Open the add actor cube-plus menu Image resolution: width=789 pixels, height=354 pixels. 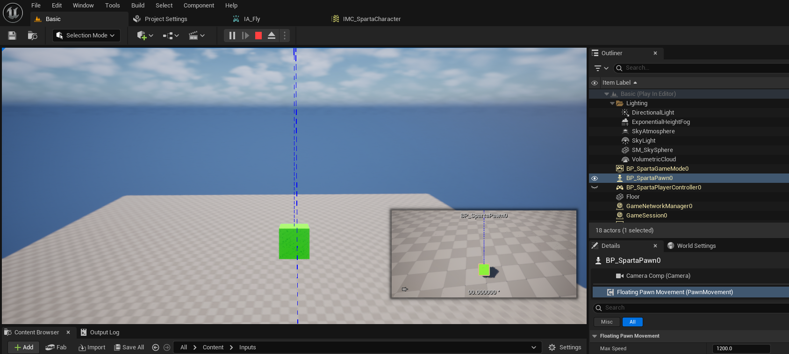(145, 36)
